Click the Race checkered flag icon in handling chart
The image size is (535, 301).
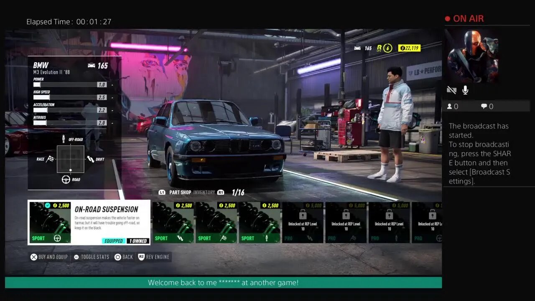(50, 159)
